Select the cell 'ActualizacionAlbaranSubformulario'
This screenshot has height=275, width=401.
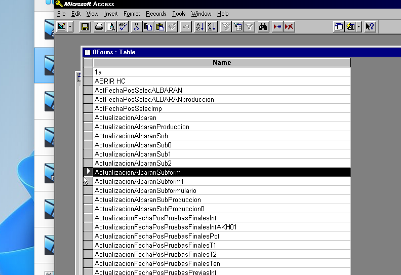(x=222, y=190)
